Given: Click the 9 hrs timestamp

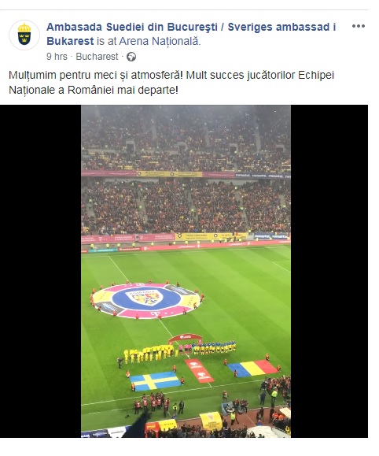Looking at the screenshot, I should (x=57, y=57).
